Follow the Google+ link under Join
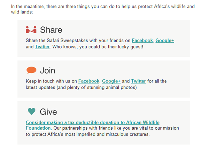209x148 pixels. 111,81
